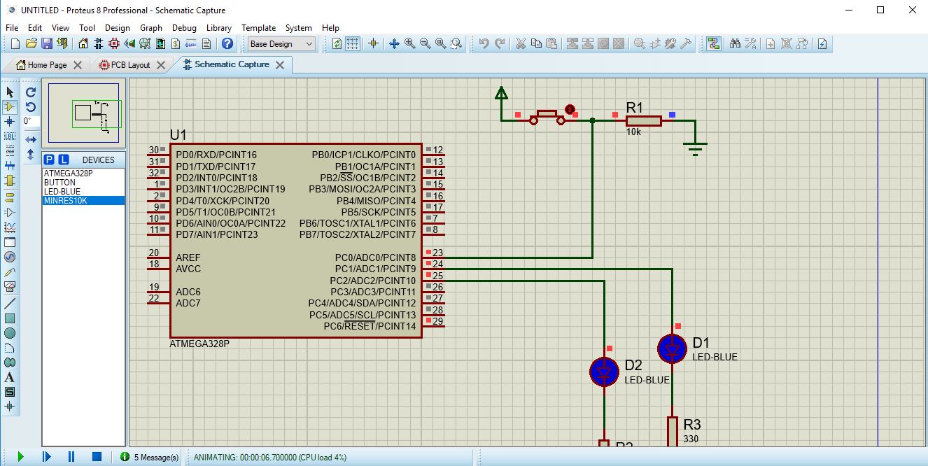
Task: Select the Wire Label mode tool
Action: [x=10, y=136]
